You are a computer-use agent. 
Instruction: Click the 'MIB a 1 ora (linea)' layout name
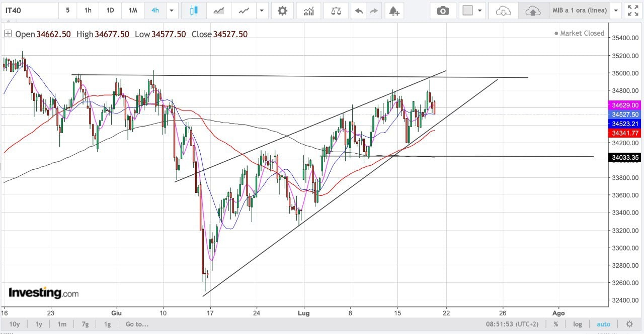coord(580,11)
